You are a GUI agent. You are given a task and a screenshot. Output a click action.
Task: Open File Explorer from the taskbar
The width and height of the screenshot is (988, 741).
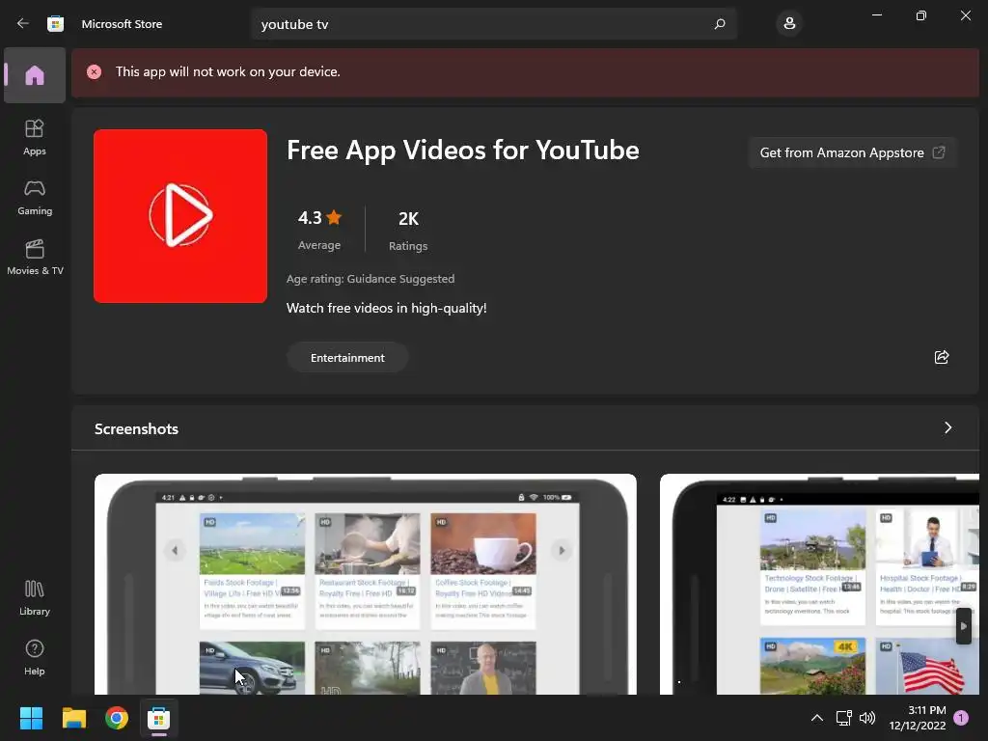(x=73, y=718)
